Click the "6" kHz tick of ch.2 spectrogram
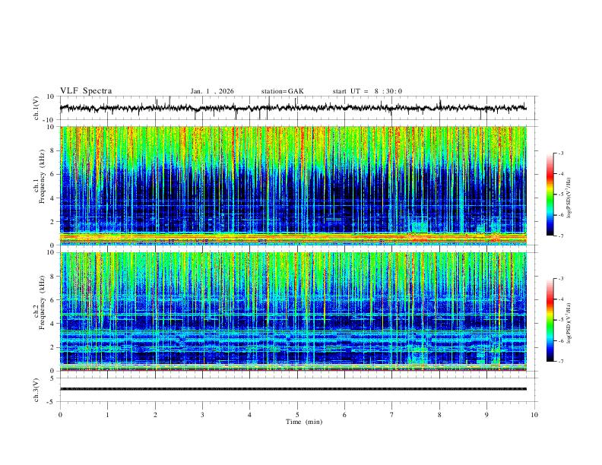This screenshot has width=602, height=465. coord(52,299)
